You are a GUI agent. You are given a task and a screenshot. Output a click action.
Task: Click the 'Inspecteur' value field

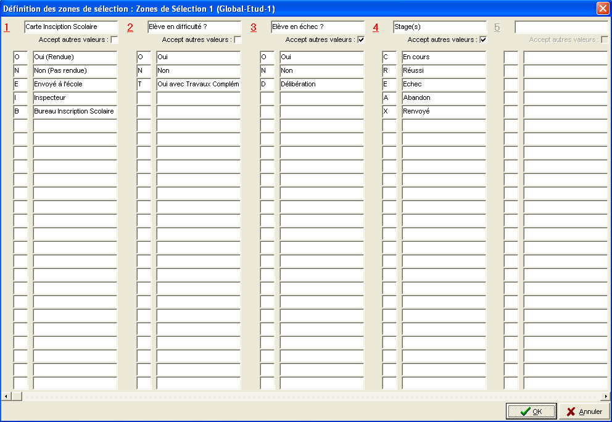[x=75, y=98]
